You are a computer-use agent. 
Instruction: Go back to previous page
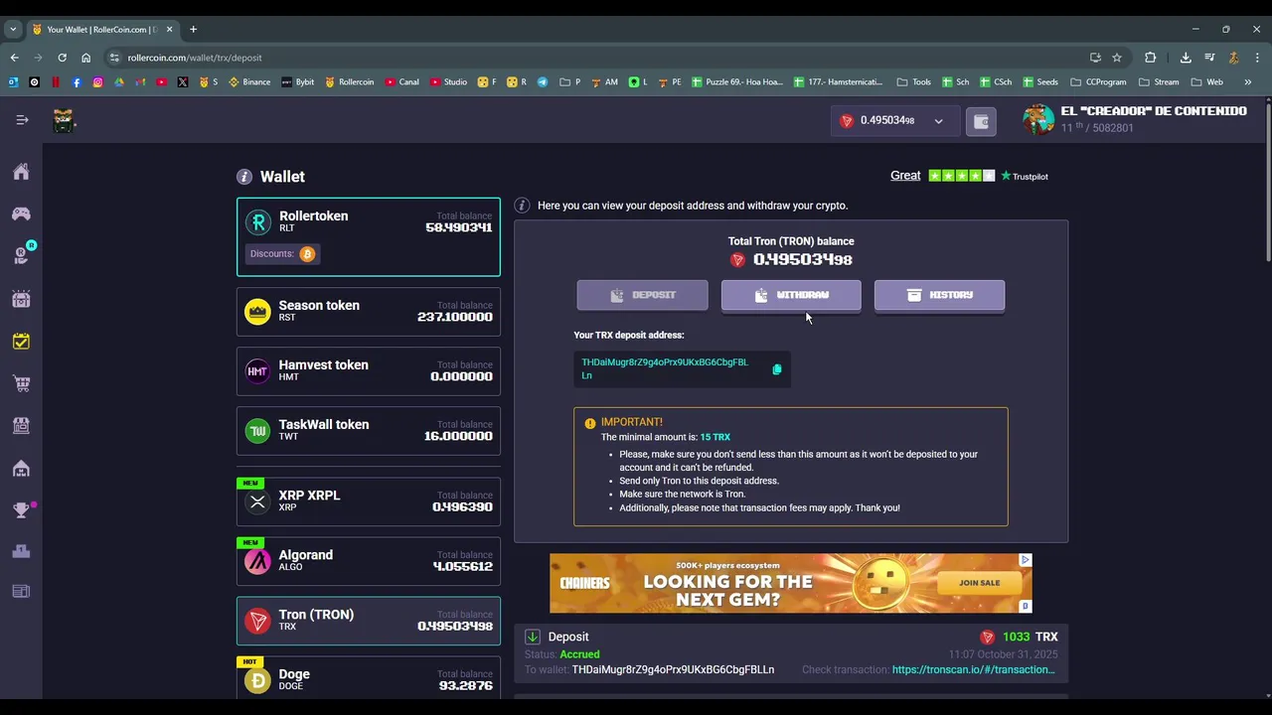14,58
